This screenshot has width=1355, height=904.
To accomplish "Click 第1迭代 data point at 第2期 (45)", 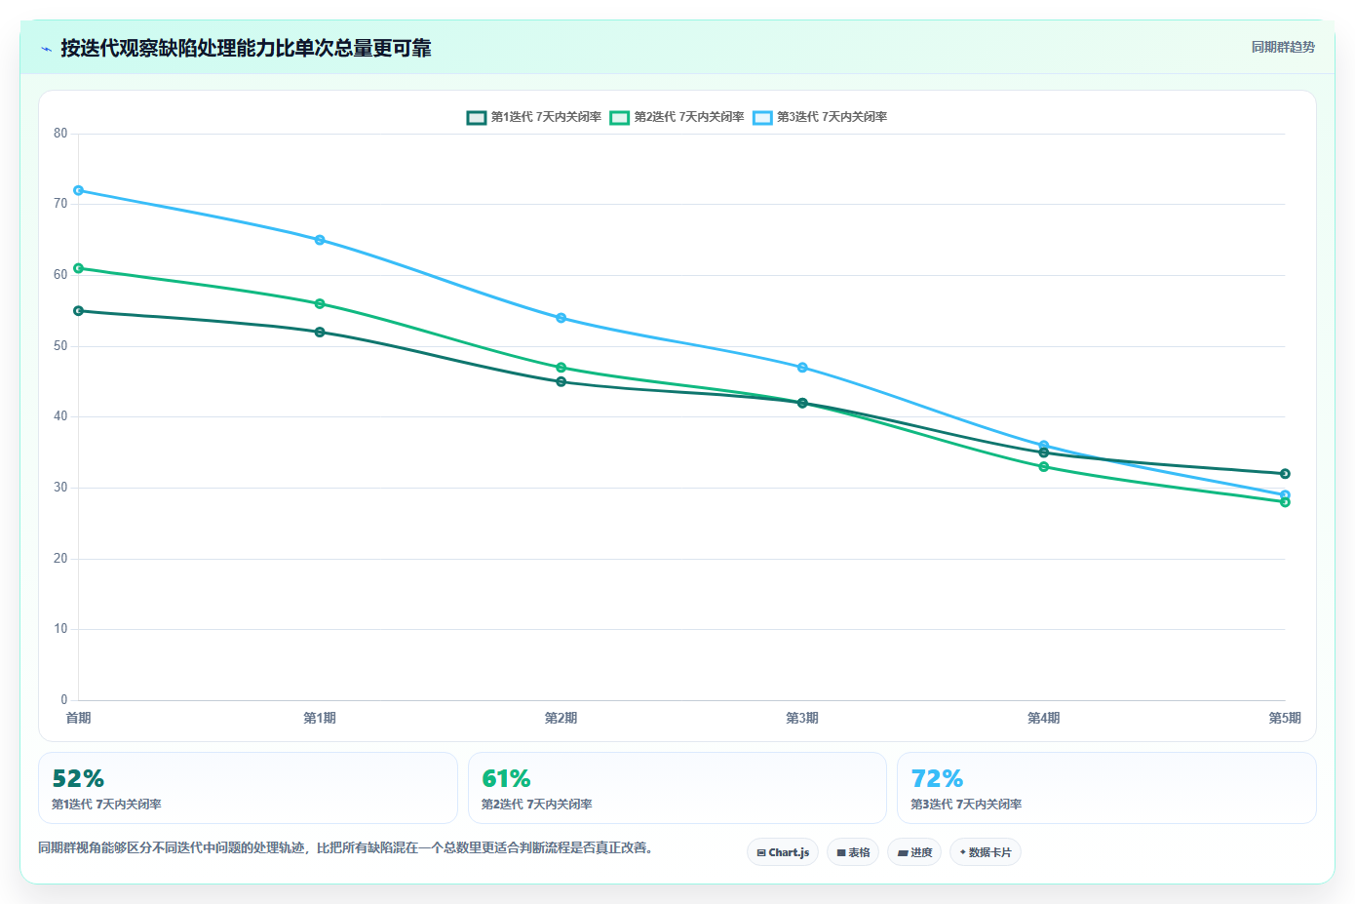I will [x=561, y=382].
